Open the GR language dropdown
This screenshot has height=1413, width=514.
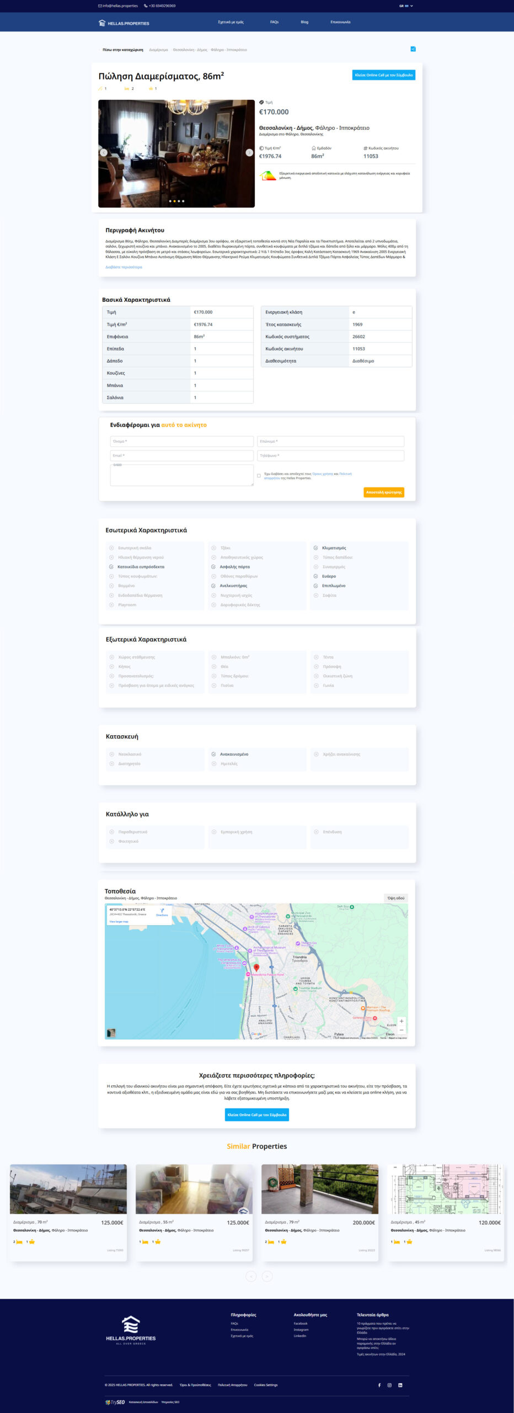(x=406, y=6)
